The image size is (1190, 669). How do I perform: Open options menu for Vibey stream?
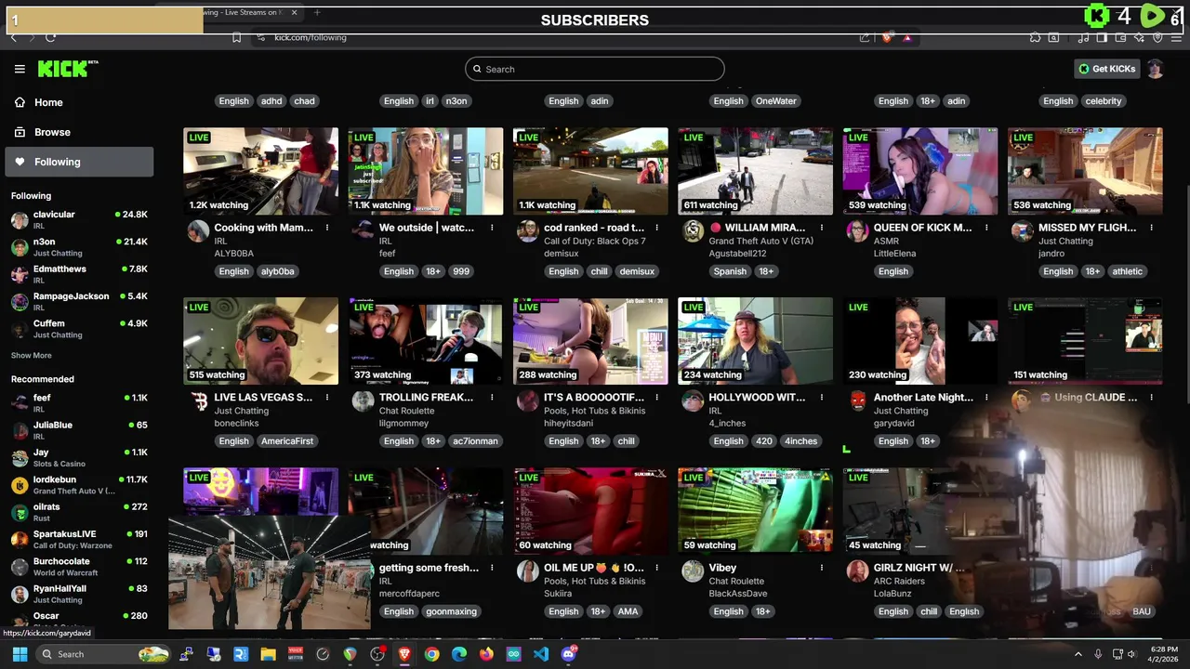tap(822, 568)
